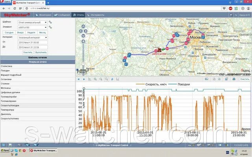252x157 pixels.
Task: Click the line-chart icon in chart toolbar
Action: (118, 79)
